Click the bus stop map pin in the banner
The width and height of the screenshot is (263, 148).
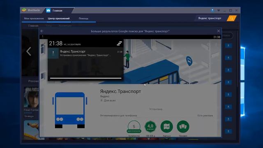click(x=189, y=61)
